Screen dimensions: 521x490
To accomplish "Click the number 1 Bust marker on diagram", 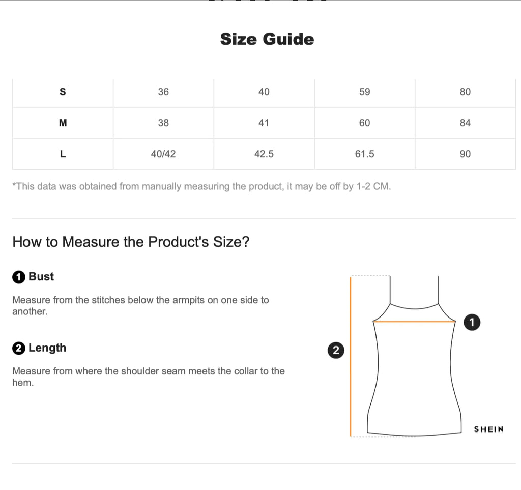I will 472,322.
